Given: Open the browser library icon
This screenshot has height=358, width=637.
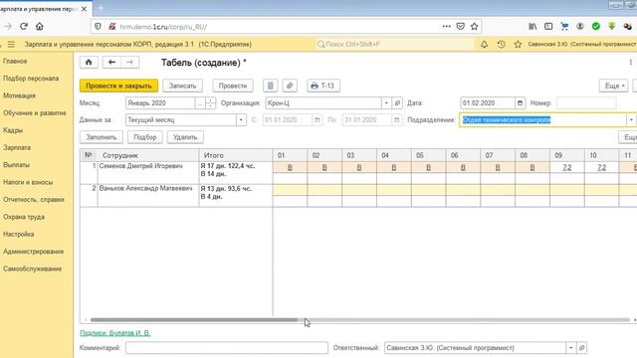Looking at the screenshot, I should pyautogui.click(x=532, y=27).
